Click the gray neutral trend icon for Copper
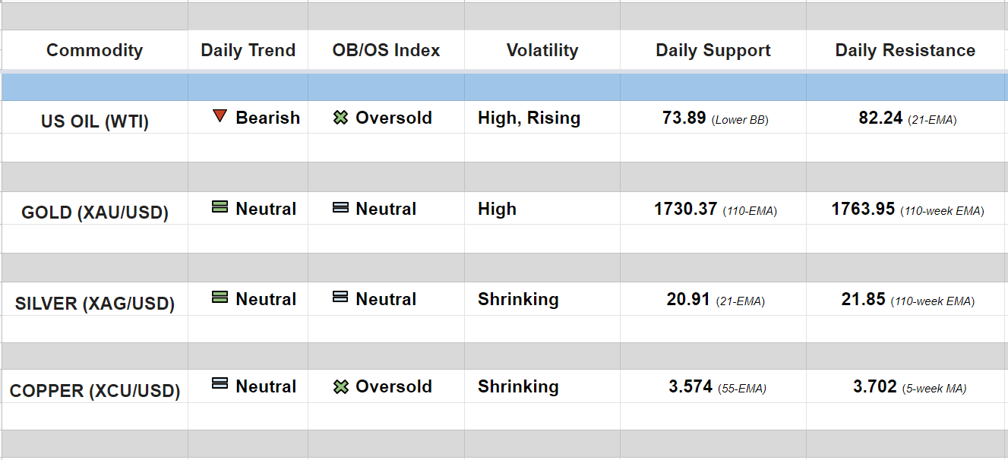This screenshot has height=460, width=1008. (220, 384)
